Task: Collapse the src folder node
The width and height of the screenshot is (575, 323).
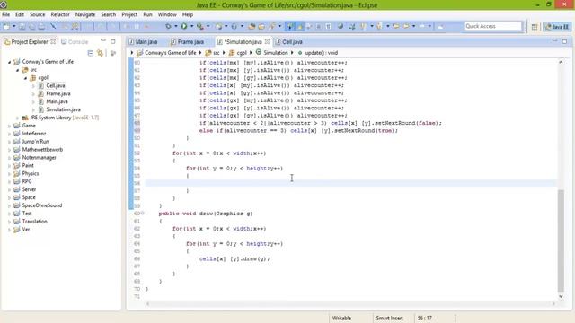Action: (18, 70)
